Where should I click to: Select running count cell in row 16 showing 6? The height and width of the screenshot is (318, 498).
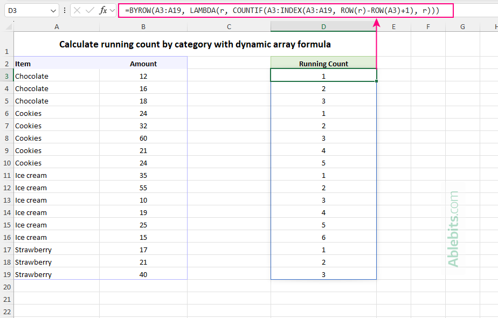pyautogui.click(x=323, y=237)
